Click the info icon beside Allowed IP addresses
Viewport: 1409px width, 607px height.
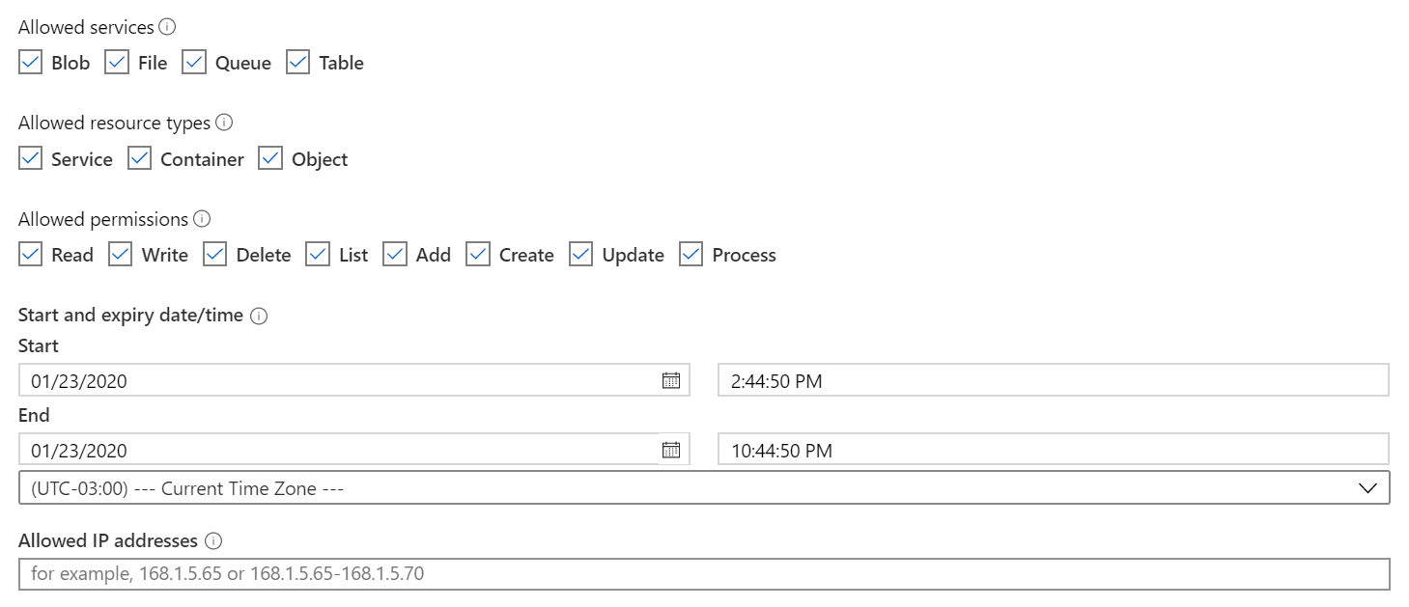pos(214,540)
